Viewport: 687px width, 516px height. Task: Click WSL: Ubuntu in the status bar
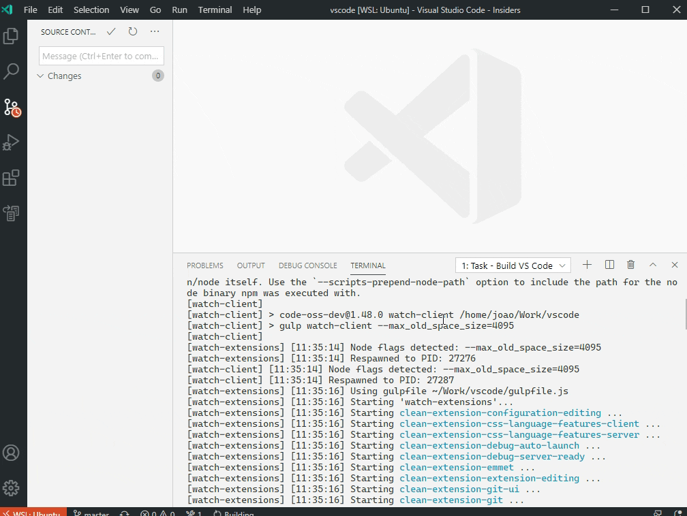tap(32, 513)
